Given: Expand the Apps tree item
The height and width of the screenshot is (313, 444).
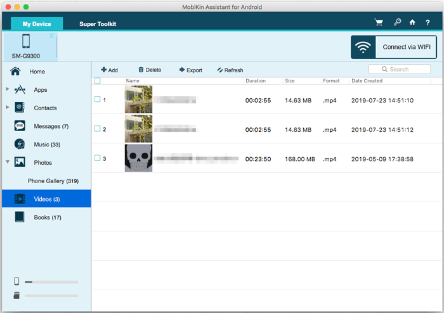Looking at the screenshot, I should [x=7, y=90].
